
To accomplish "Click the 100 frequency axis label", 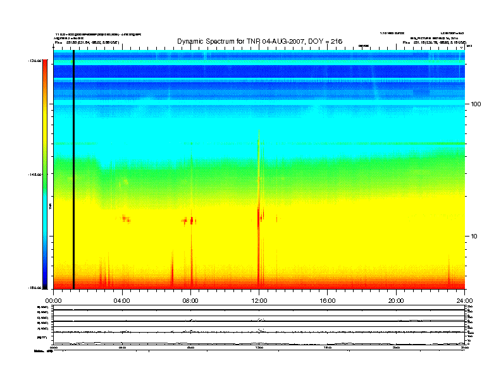I will 476,104.
